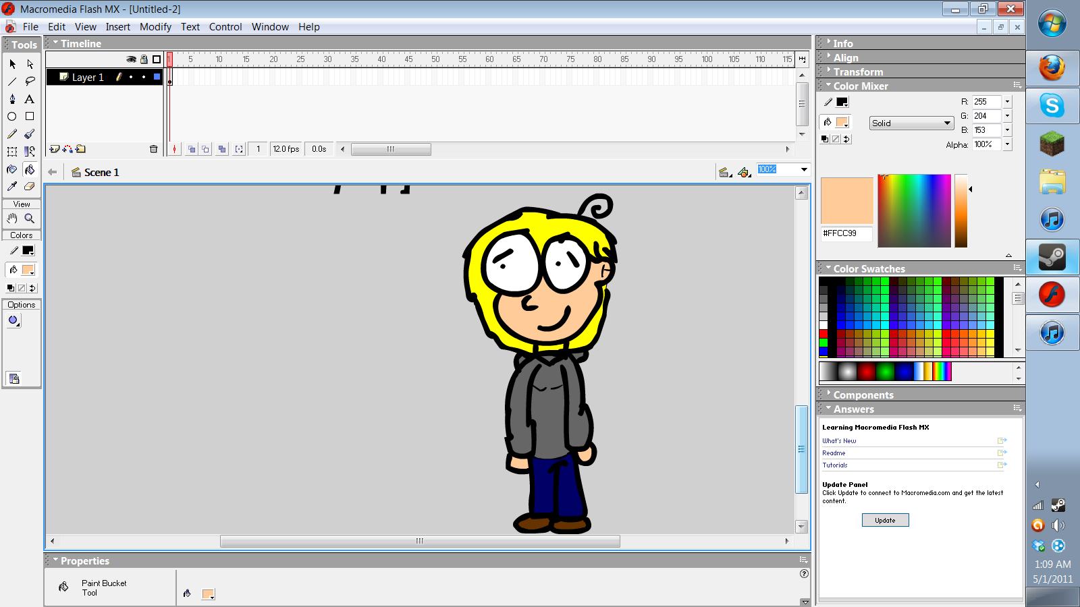Toggle lock all layers icon
1080x607 pixels.
click(144, 59)
